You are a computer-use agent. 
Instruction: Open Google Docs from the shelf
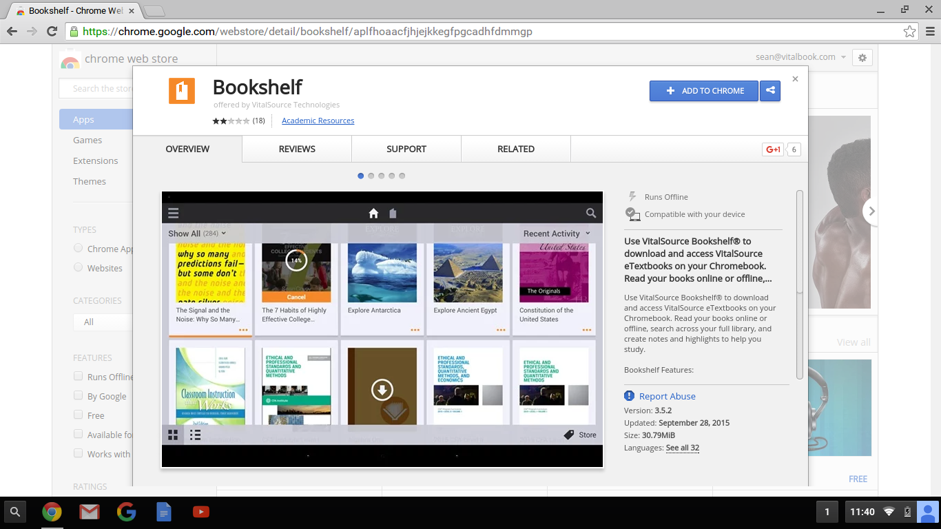pos(163,512)
